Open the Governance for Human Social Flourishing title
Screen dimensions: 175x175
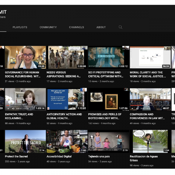click(x=22, y=74)
